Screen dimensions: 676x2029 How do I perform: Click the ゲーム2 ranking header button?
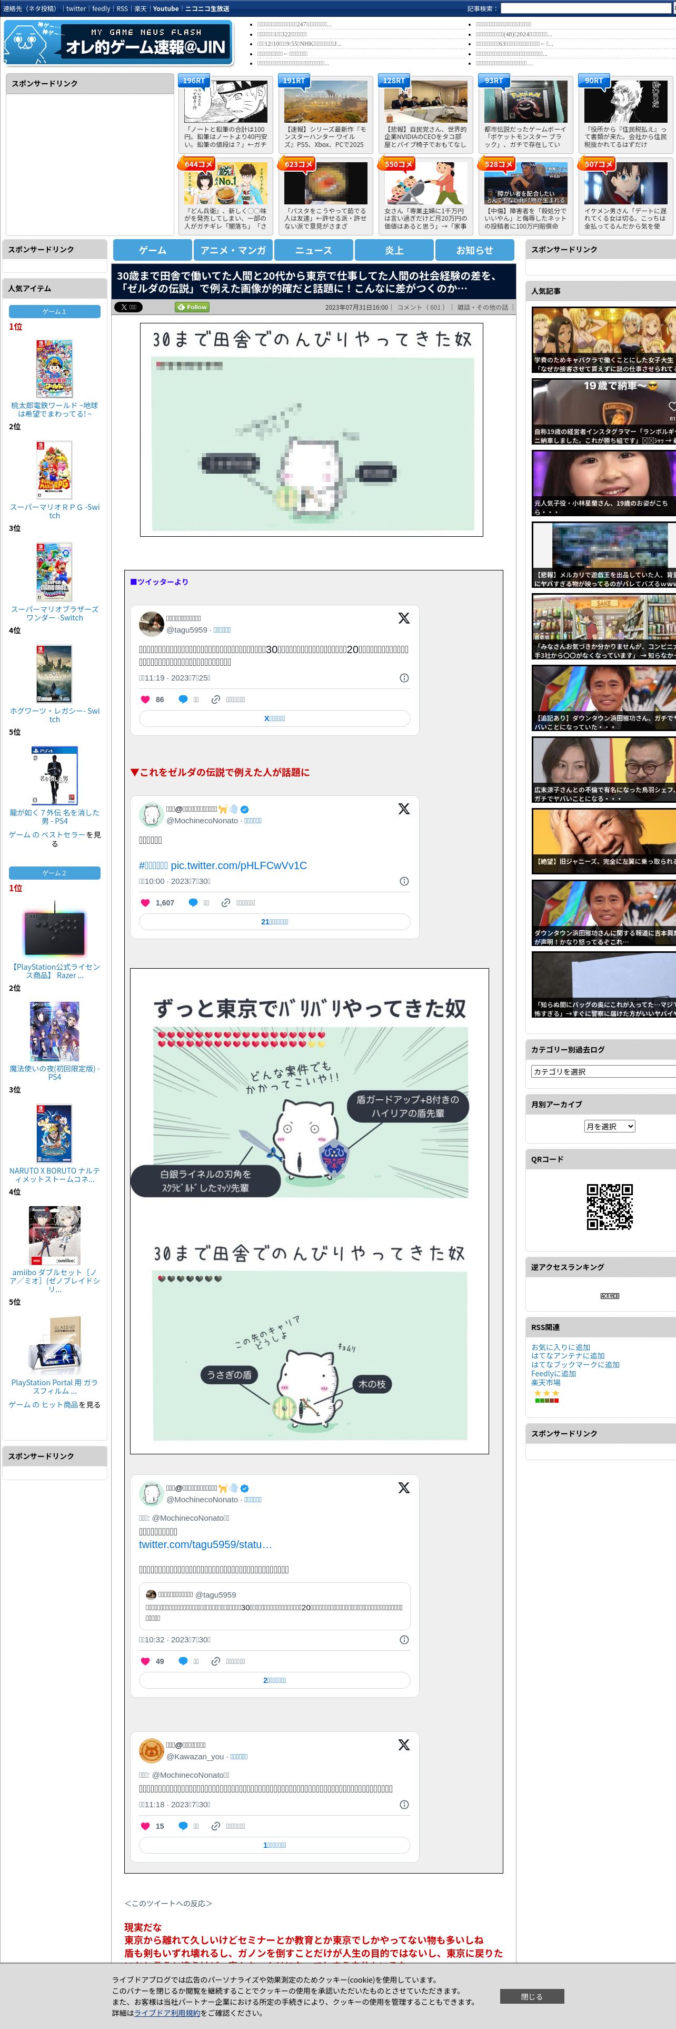(x=54, y=873)
